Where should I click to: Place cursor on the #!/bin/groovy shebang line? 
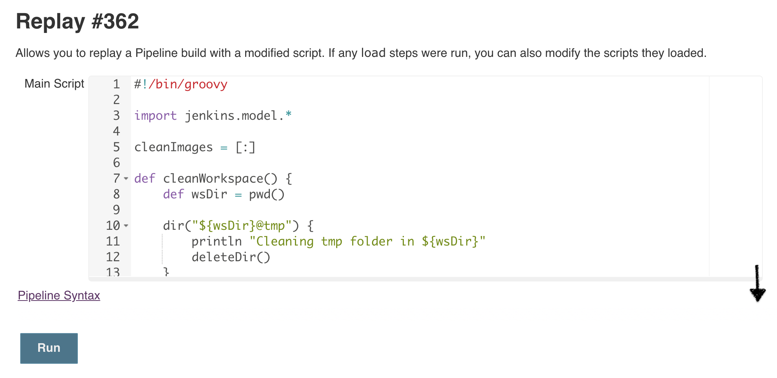tap(181, 85)
